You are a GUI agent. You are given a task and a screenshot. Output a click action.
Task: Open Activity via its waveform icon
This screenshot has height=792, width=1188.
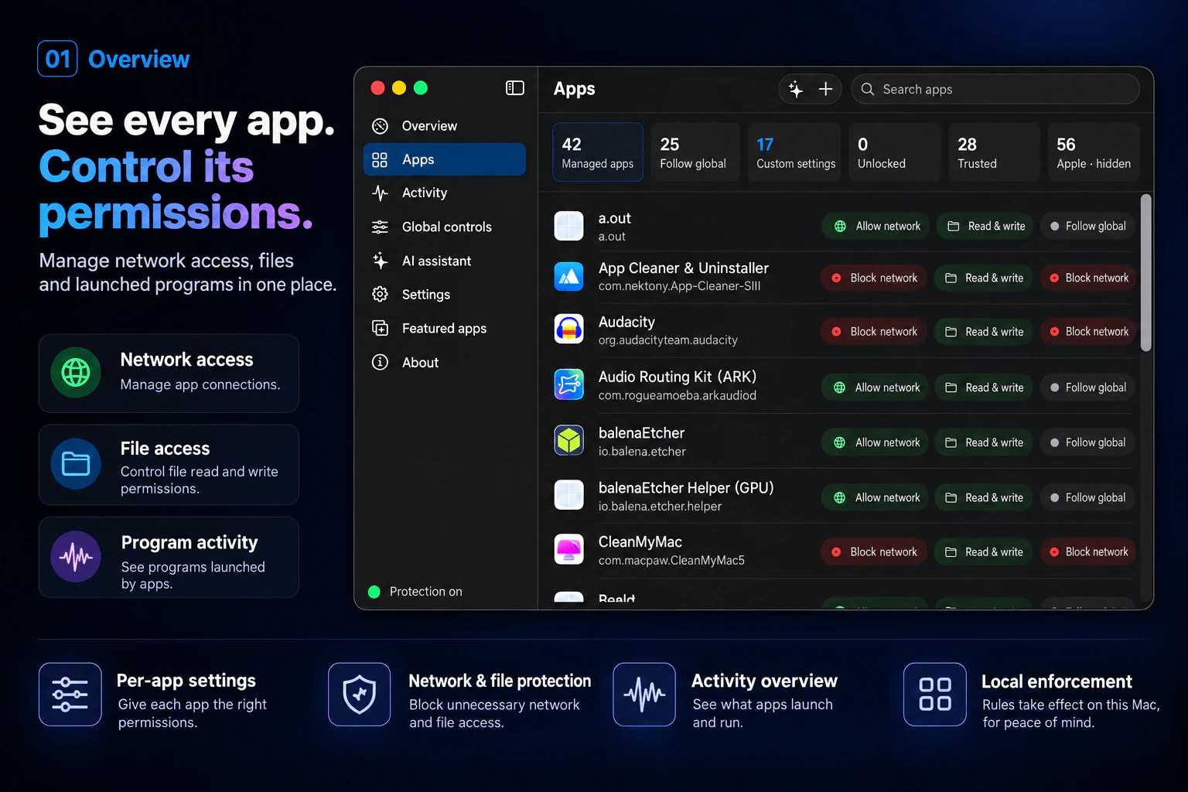[x=380, y=193]
